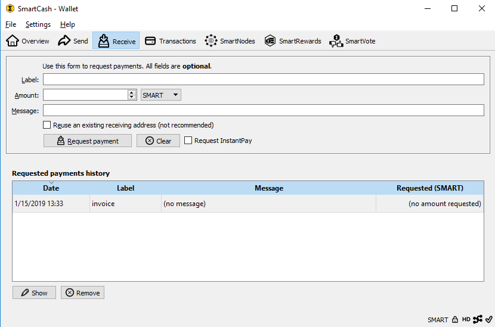Select the Receive tab
The height and width of the screenshot is (327, 495).
click(x=116, y=41)
